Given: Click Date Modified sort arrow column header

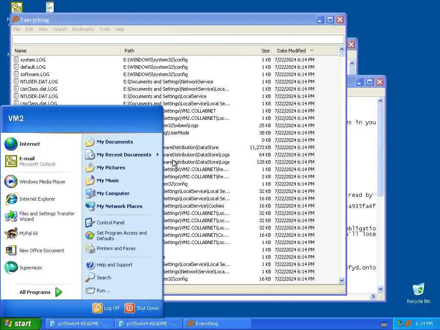Looking at the screenshot, I should (312, 51).
